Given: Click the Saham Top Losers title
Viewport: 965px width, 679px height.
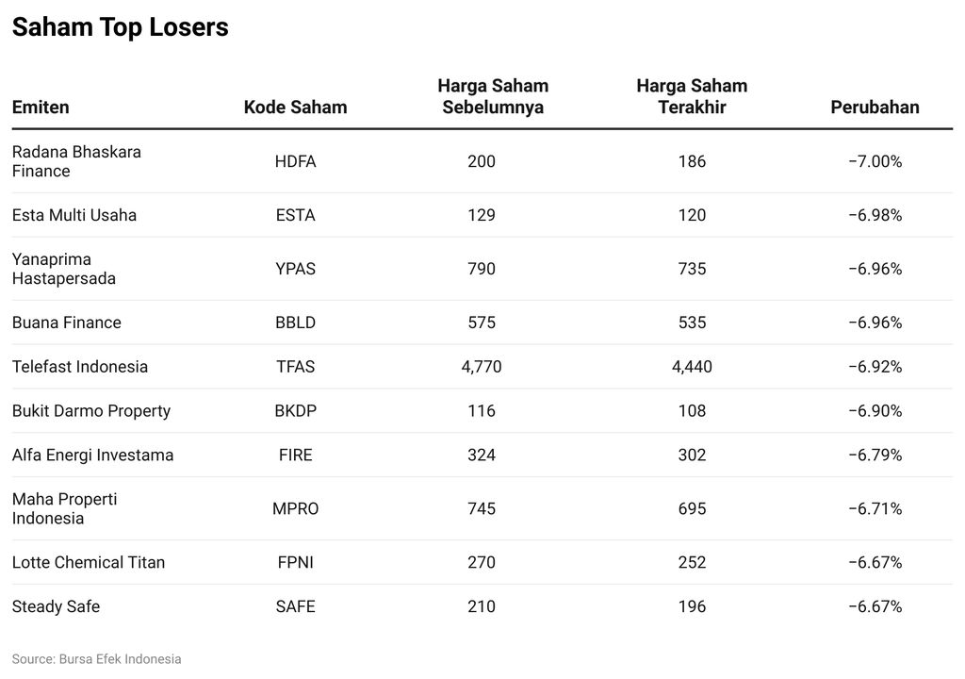Looking at the screenshot, I should coord(120,28).
